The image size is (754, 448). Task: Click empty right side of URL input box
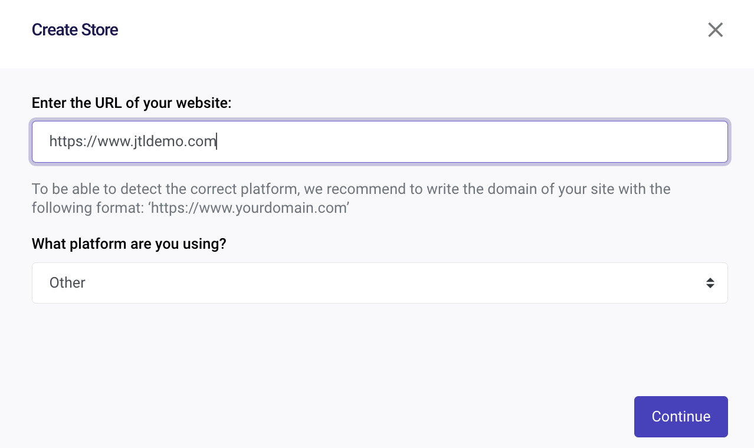point(472,142)
